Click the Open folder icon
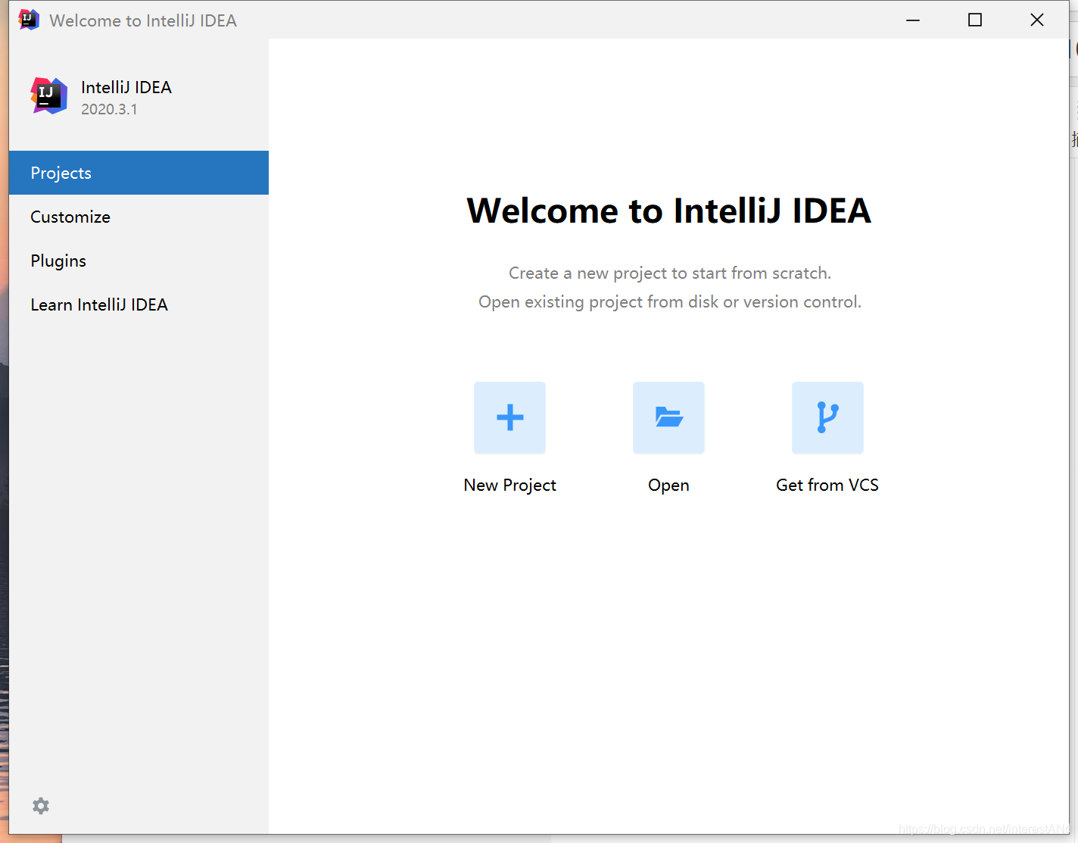 click(x=668, y=417)
